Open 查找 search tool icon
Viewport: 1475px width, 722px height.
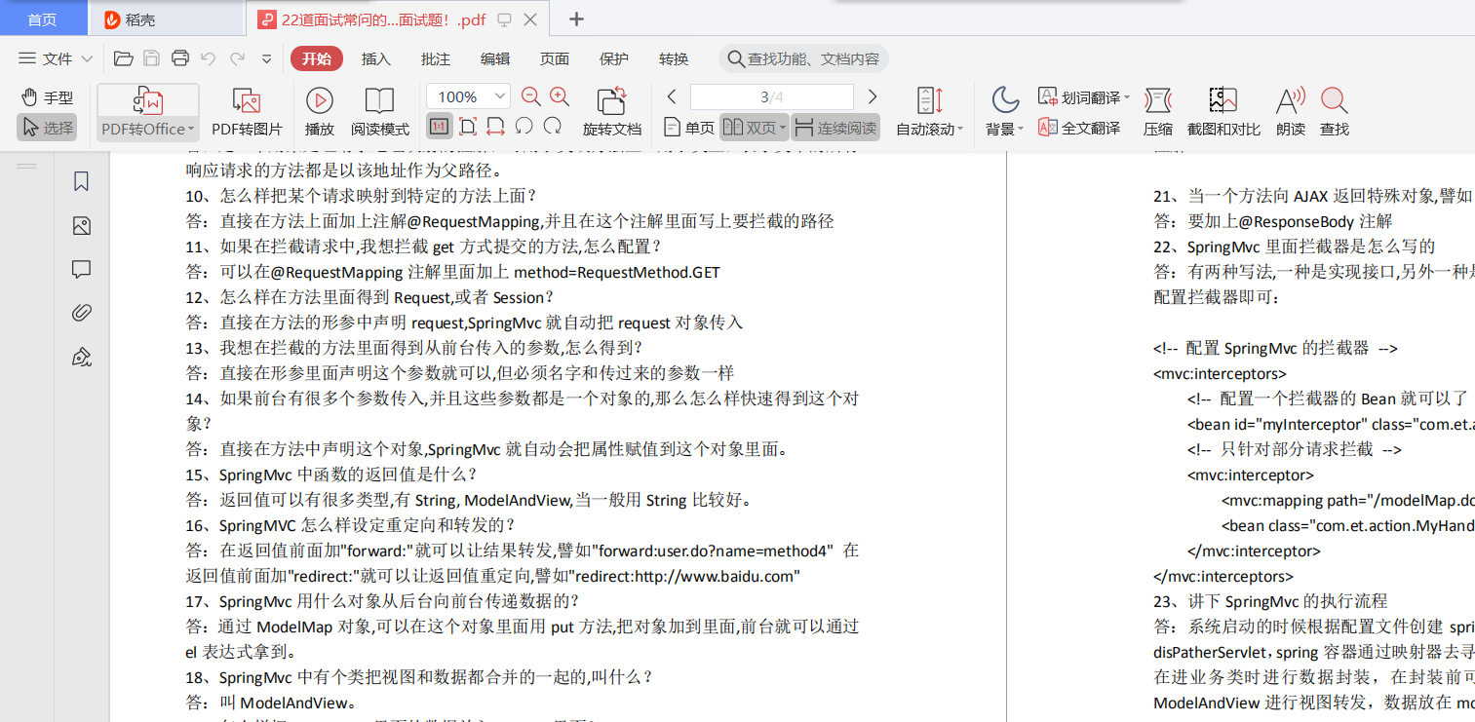(x=1335, y=112)
